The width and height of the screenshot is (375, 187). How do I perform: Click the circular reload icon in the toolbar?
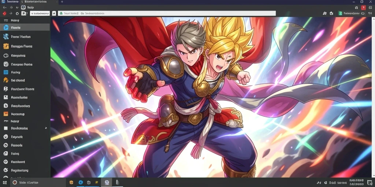pyautogui.click(x=17, y=14)
